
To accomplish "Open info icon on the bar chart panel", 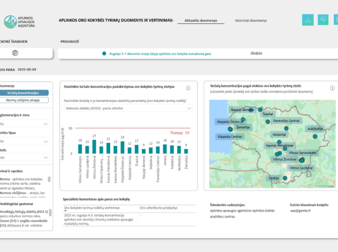I will (188, 88).
